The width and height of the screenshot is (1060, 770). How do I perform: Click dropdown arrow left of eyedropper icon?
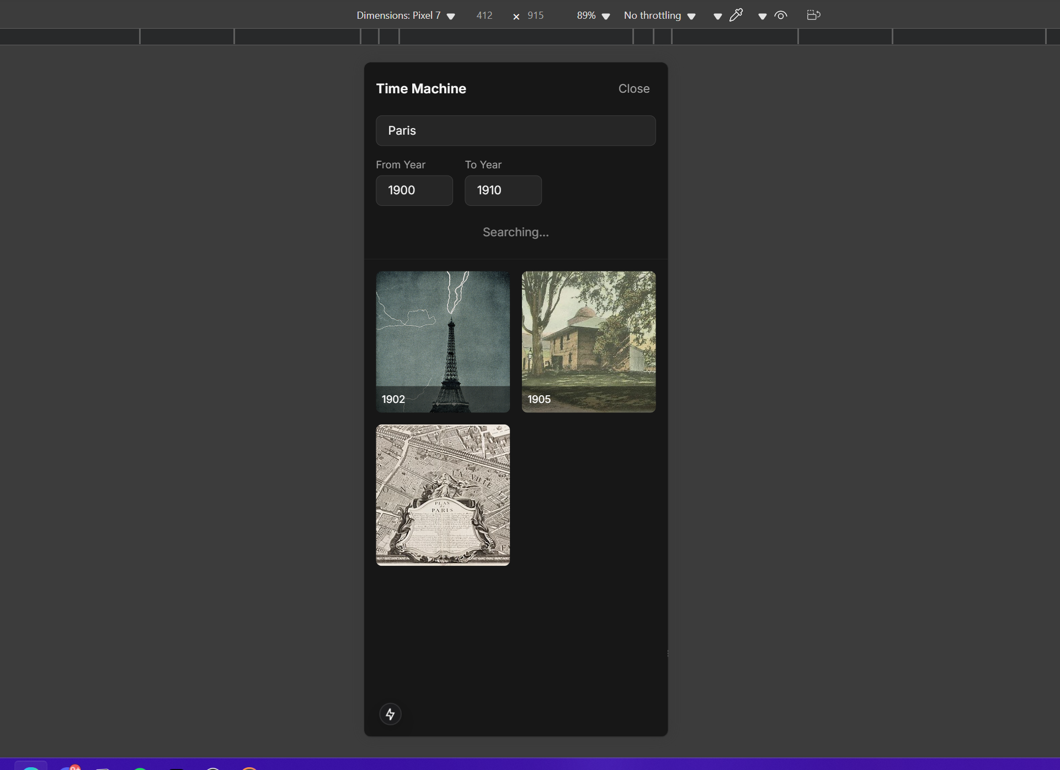click(717, 16)
